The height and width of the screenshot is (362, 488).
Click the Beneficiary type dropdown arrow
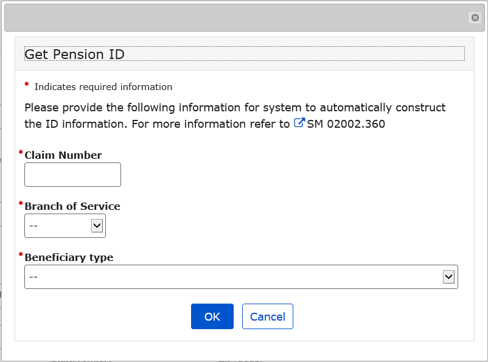click(449, 277)
